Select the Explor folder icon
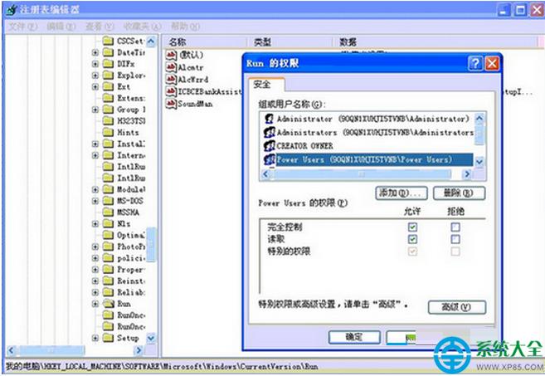 click(109, 76)
